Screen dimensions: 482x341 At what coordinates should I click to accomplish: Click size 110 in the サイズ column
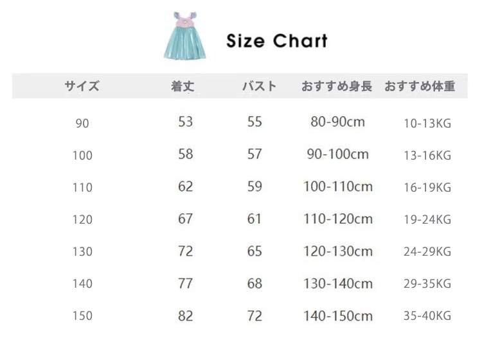click(82, 188)
